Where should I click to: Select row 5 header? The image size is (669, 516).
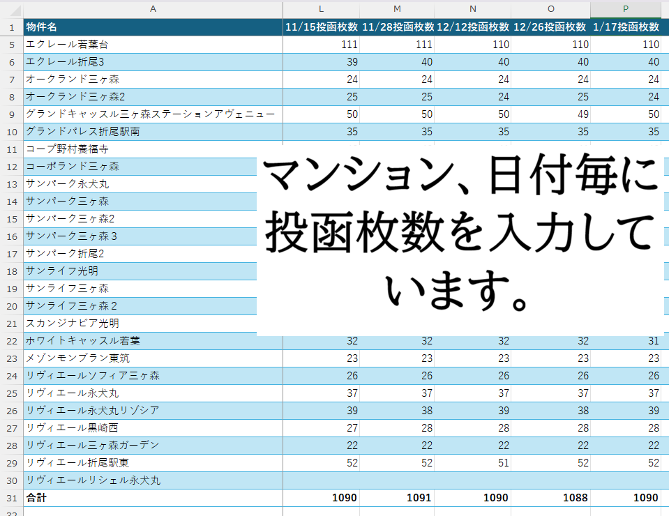click(12, 45)
